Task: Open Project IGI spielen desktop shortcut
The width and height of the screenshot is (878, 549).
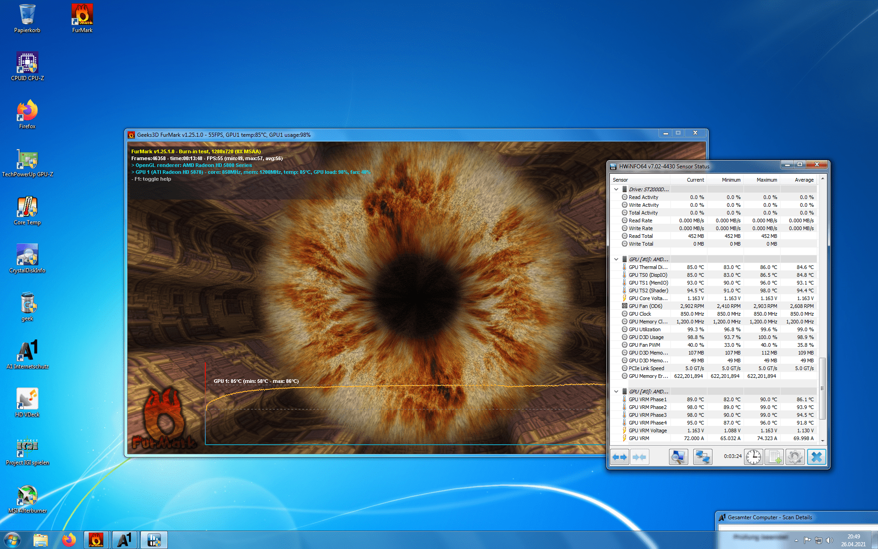Action: tap(27, 451)
